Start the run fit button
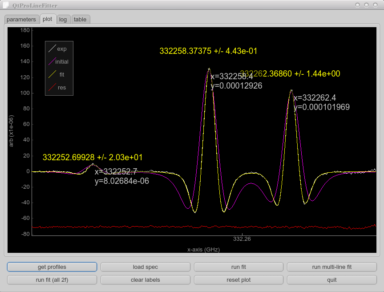Screen dimensions: 384x292 coord(238,267)
